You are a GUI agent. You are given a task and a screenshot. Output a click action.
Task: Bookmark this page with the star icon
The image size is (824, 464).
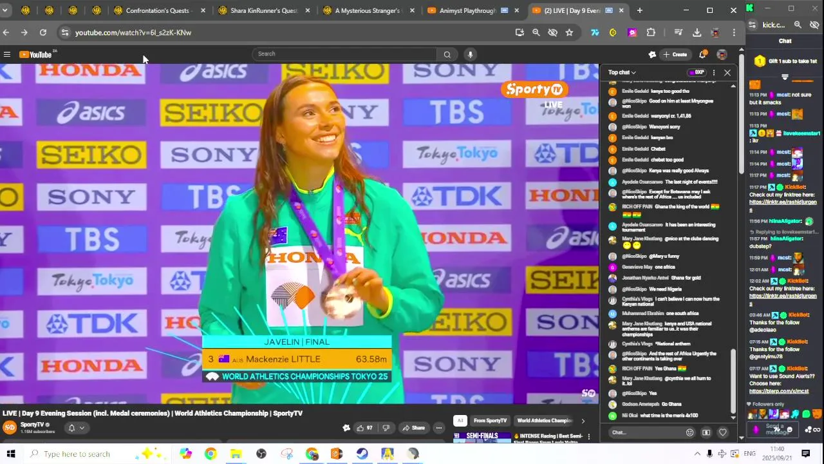(x=569, y=32)
